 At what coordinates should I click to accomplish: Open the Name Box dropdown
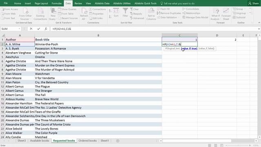click(x=19, y=29)
